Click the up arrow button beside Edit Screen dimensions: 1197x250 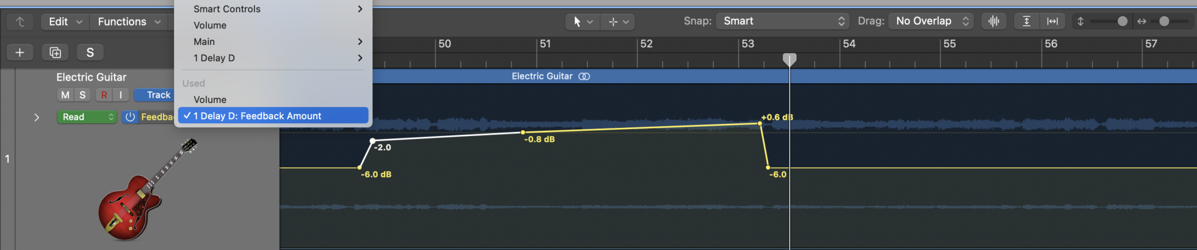pos(20,22)
